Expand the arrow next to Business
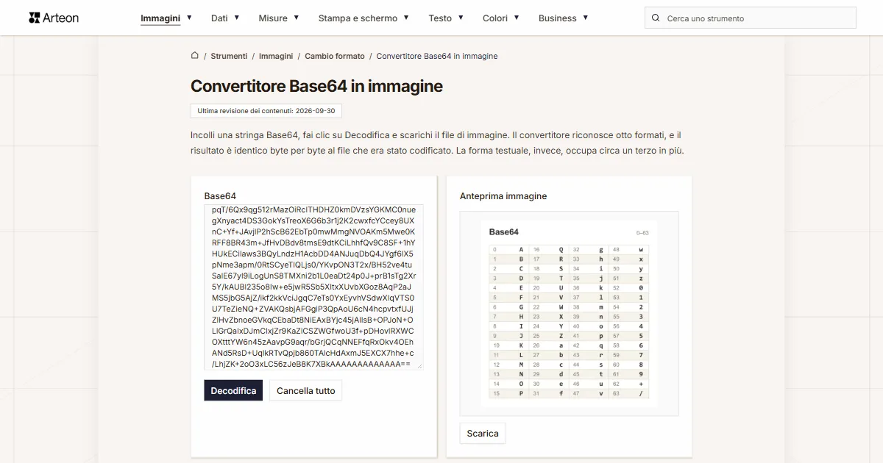The width and height of the screenshot is (883, 463). click(x=586, y=18)
